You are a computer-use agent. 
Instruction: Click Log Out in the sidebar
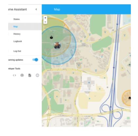[25, 51]
